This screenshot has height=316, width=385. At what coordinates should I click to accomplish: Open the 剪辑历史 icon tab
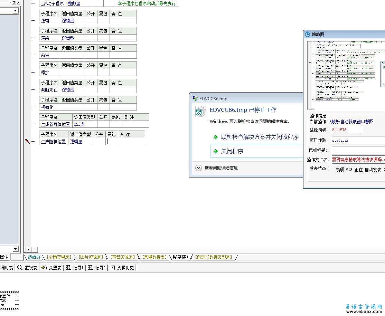(x=113, y=268)
